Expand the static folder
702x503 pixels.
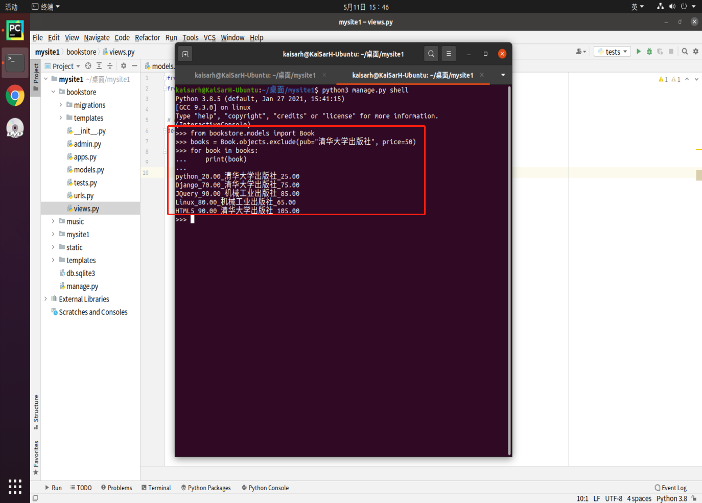pyautogui.click(x=53, y=247)
